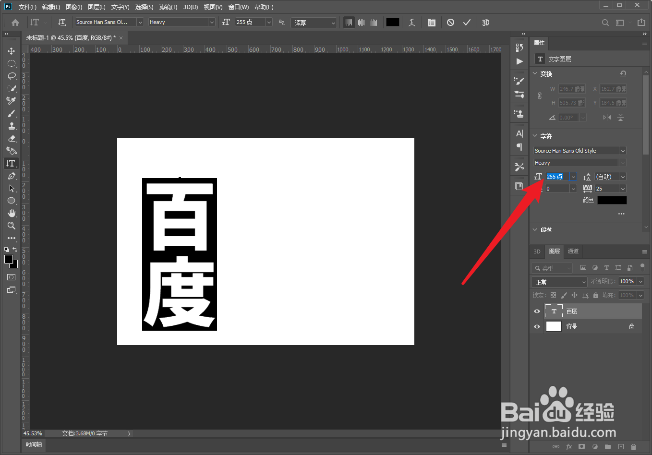
Task: Open opacity 100% dropdown arrow
Action: [x=640, y=282]
